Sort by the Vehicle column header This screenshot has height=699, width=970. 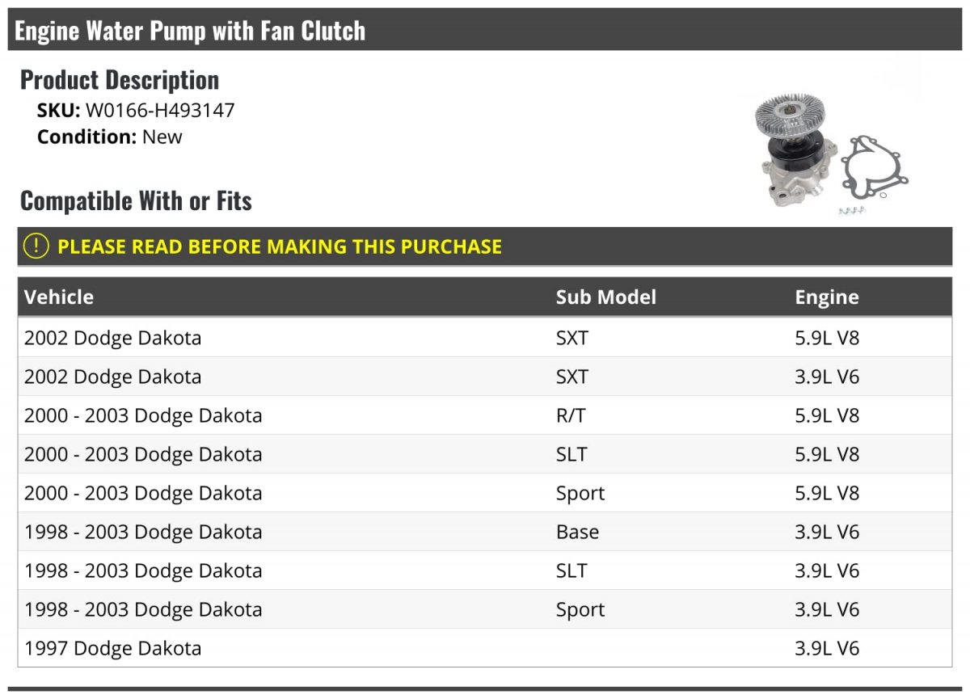click(x=59, y=297)
